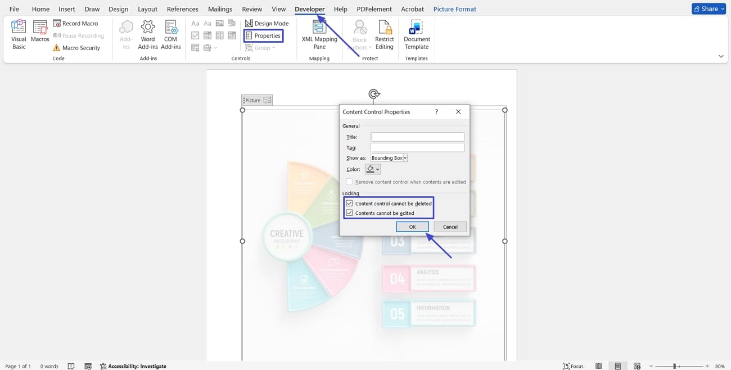The width and height of the screenshot is (731, 370).
Task: Expand Legacy Tools dropdown
Action: pos(210,48)
